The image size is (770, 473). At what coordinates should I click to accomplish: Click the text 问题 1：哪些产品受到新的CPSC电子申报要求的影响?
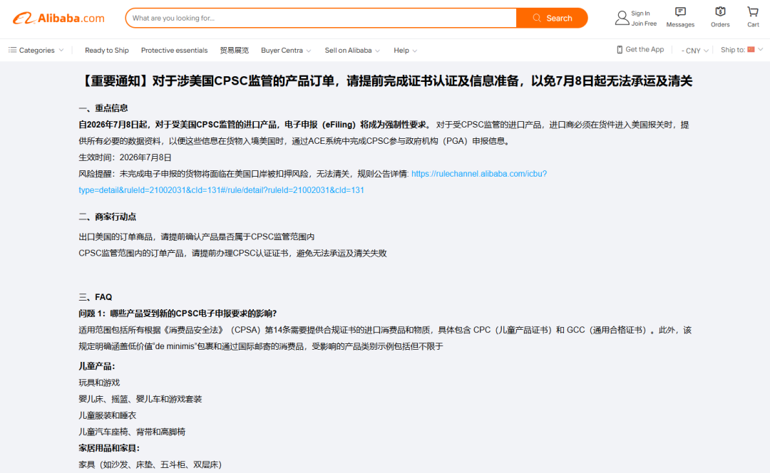pyautogui.click(x=178, y=313)
